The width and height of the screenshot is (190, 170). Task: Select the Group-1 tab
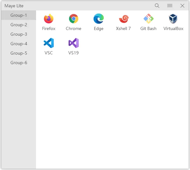pyautogui.click(x=19, y=15)
